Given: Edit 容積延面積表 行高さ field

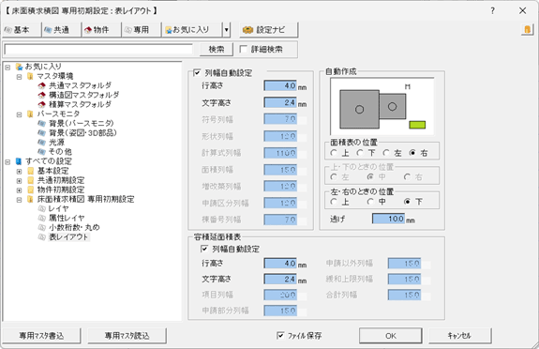Looking at the screenshot, I should (x=280, y=264).
